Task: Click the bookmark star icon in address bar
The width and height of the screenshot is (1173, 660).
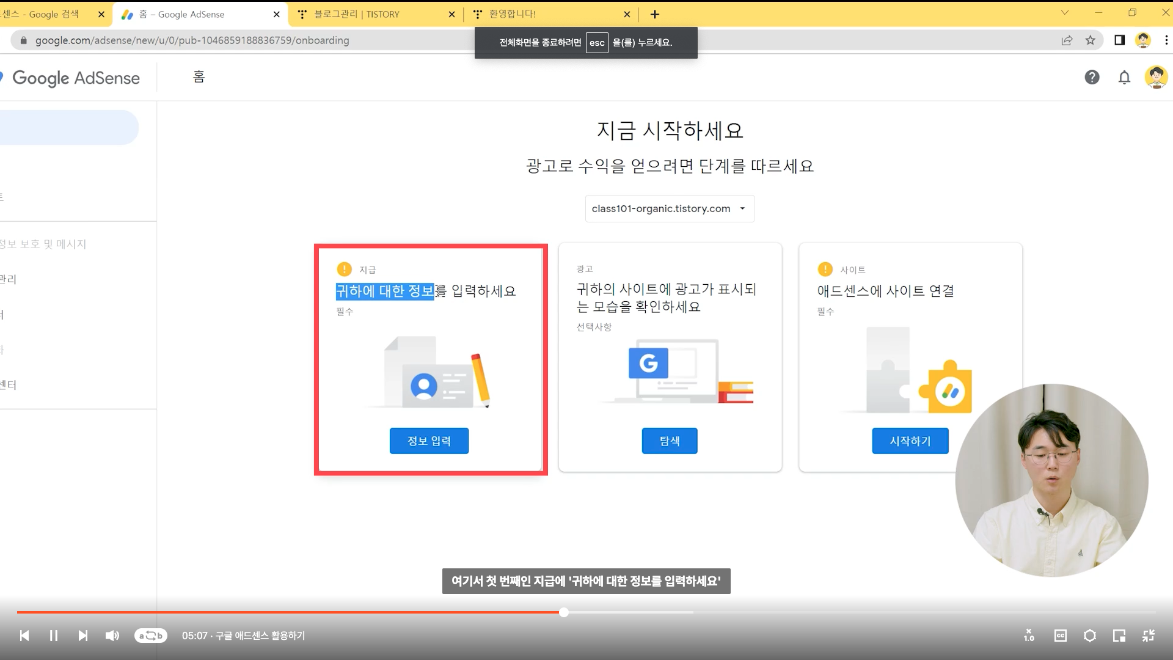Action: [x=1091, y=40]
